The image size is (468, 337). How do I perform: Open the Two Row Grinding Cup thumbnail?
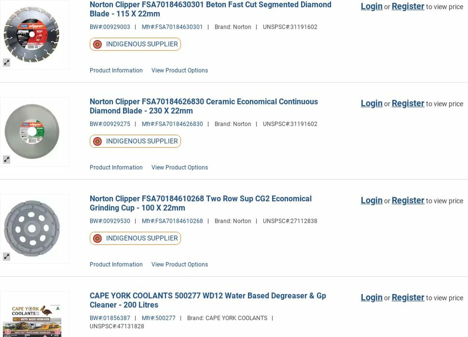pyautogui.click(x=32, y=228)
